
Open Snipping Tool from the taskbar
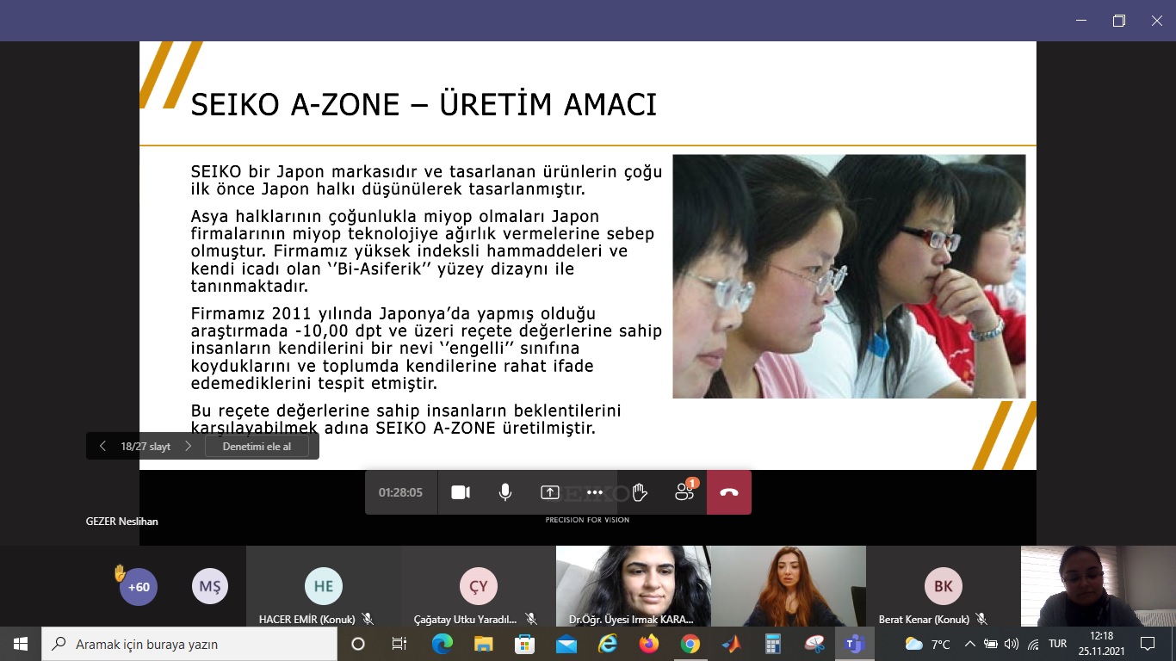814,644
